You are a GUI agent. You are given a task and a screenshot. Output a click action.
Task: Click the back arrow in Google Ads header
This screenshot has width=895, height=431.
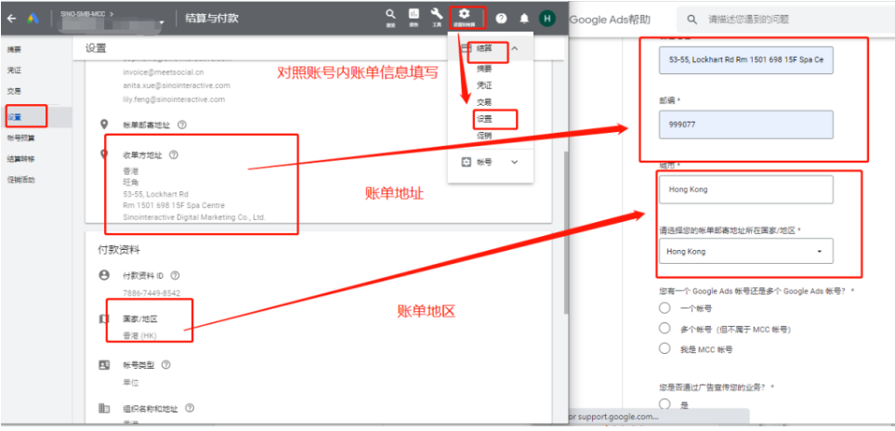pyautogui.click(x=11, y=19)
